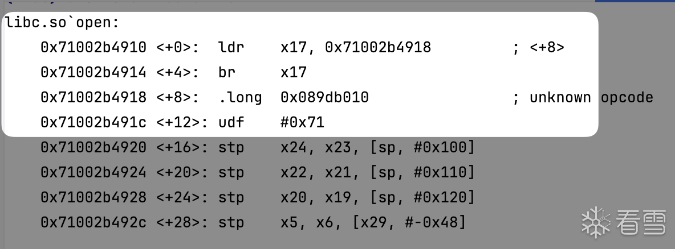Screen dimensions: 675x249
Task: Click the #0x71 operand
Action: click(302, 122)
